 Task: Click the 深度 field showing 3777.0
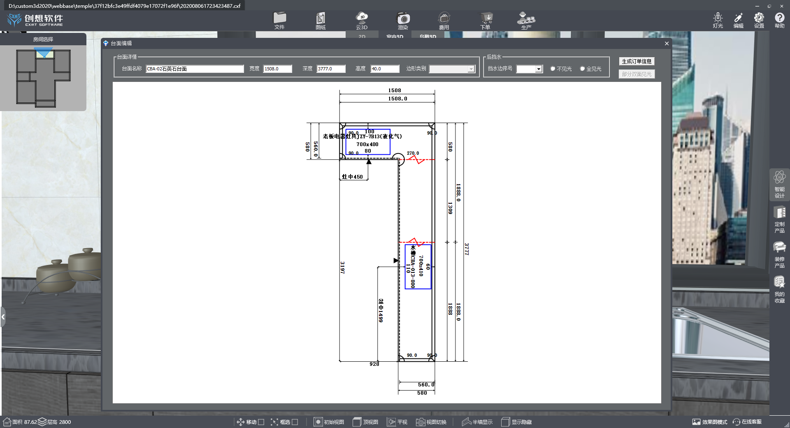(x=331, y=69)
